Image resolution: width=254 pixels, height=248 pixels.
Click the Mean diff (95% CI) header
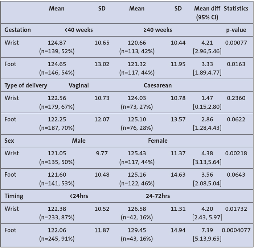coord(207,13)
